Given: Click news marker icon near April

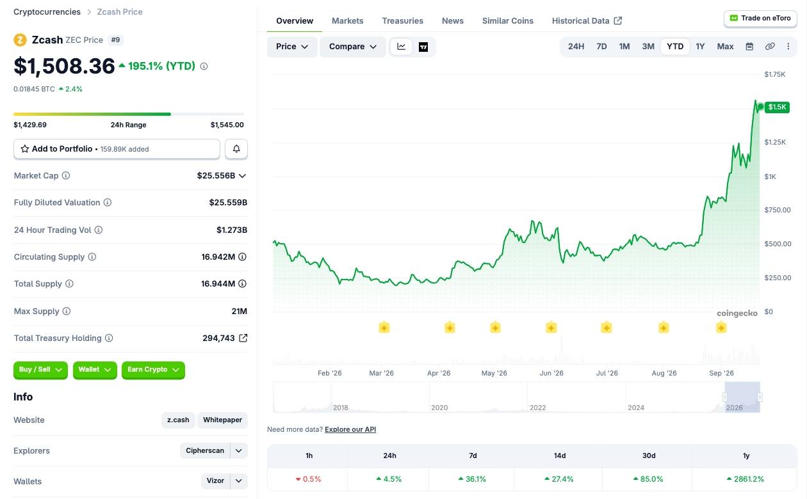Looking at the screenshot, I should (450, 328).
